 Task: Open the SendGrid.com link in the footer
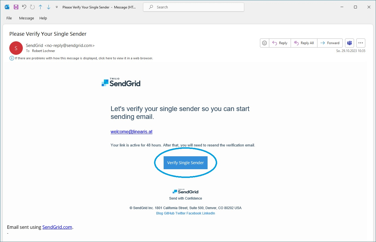(57, 227)
